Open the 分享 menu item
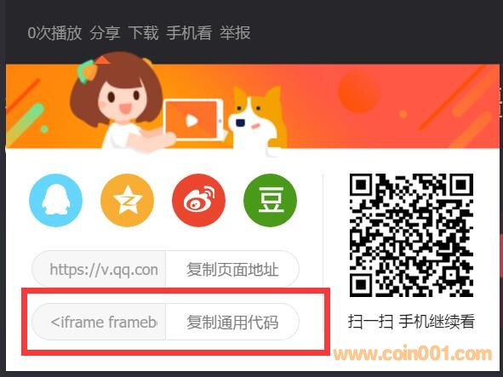503x377 pixels. click(105, 33)
